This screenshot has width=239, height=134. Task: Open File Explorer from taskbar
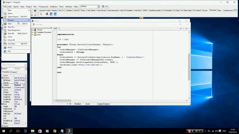point(32,131)
